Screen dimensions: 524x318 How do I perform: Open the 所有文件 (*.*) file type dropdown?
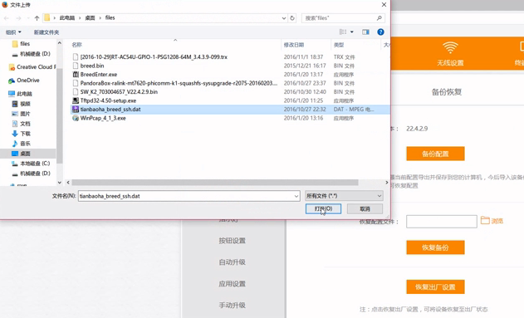344,196
